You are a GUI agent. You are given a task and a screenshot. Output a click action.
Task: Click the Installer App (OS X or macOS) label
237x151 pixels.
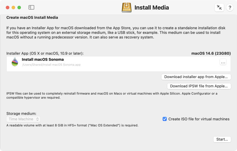click(45, 54)
